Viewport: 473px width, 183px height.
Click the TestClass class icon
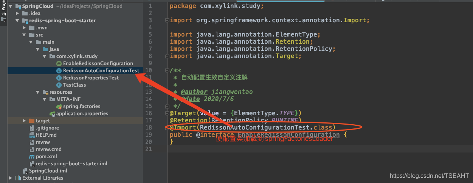point(59,85)
